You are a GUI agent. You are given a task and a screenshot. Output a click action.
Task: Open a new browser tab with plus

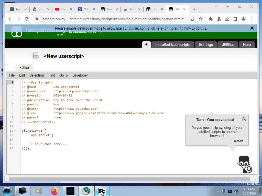pos(194,9)
